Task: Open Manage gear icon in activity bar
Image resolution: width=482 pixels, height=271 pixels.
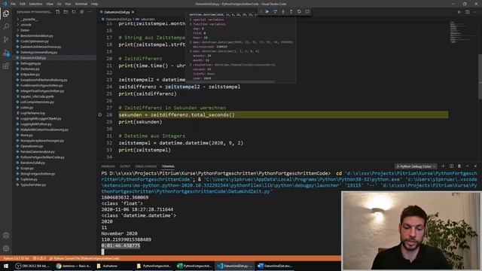Action: click(x=6, y=248)
